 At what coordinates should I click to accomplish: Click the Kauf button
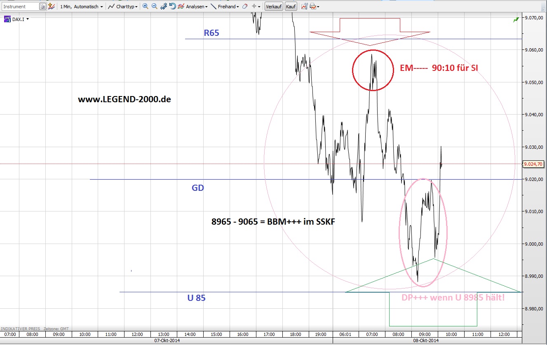click(x=291, y=6)
